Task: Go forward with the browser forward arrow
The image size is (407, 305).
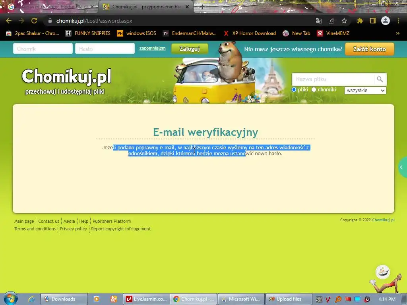Action: 21,21
